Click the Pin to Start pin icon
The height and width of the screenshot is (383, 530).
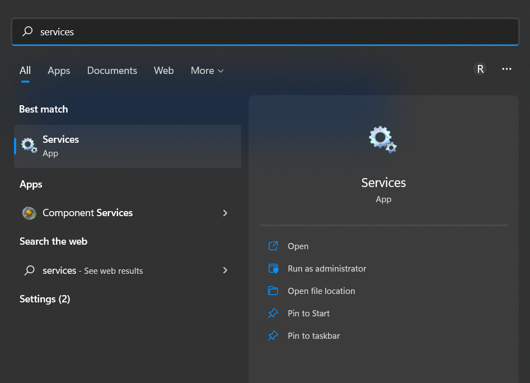[x=273, y=313]
